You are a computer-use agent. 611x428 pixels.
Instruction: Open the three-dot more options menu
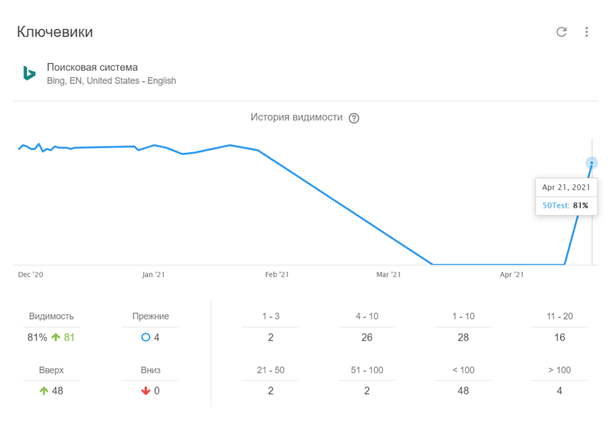coord(586,32)
